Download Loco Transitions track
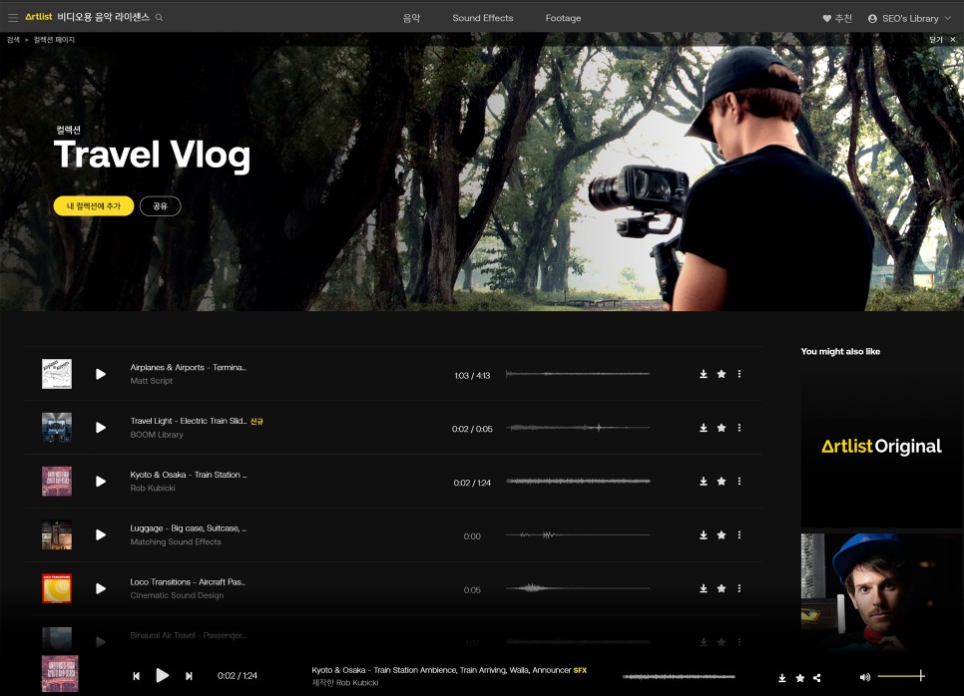The image size is (964, 696). pos(704,588)
